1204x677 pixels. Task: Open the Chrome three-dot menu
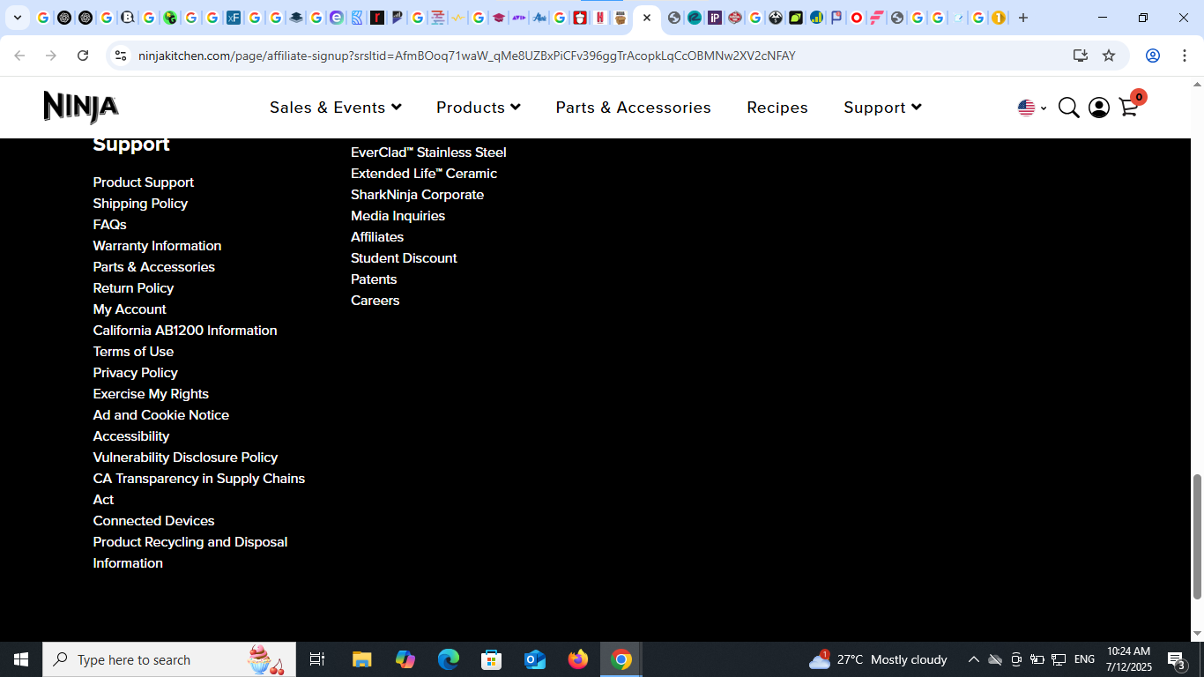tap(1183, 56)
